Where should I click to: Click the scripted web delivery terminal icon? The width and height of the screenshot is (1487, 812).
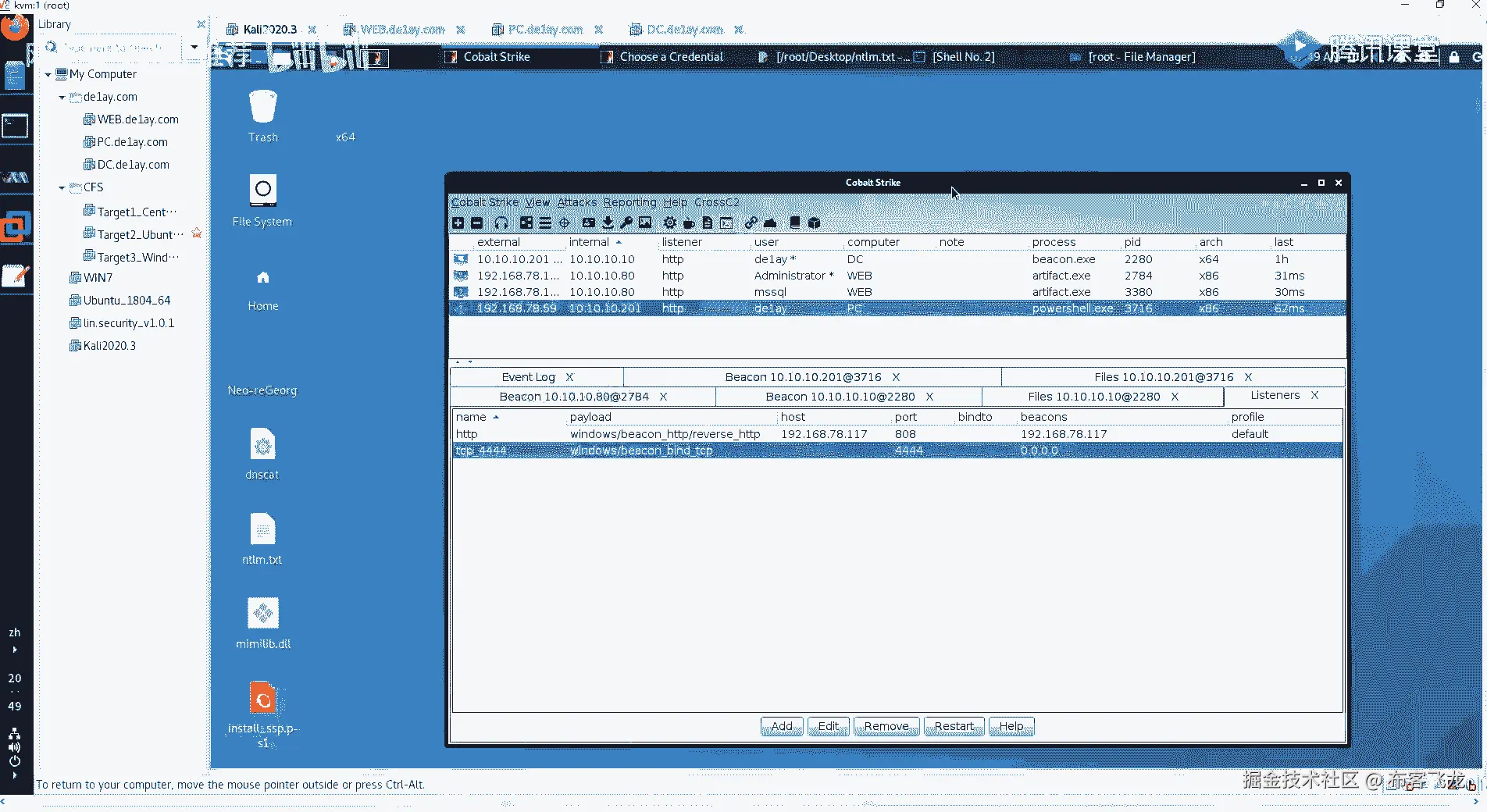tap(726, 223)
